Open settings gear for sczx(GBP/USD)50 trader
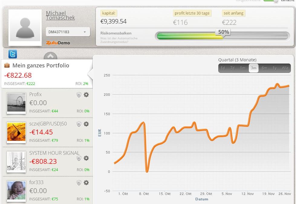 [x=86, y=124]
